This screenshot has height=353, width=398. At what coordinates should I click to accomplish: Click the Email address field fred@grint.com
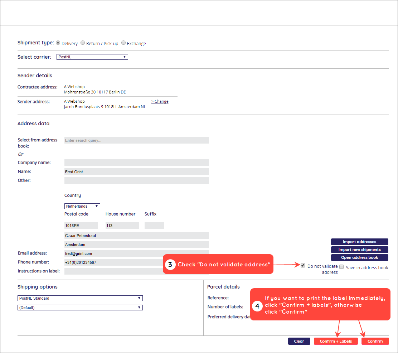point(137,253)
